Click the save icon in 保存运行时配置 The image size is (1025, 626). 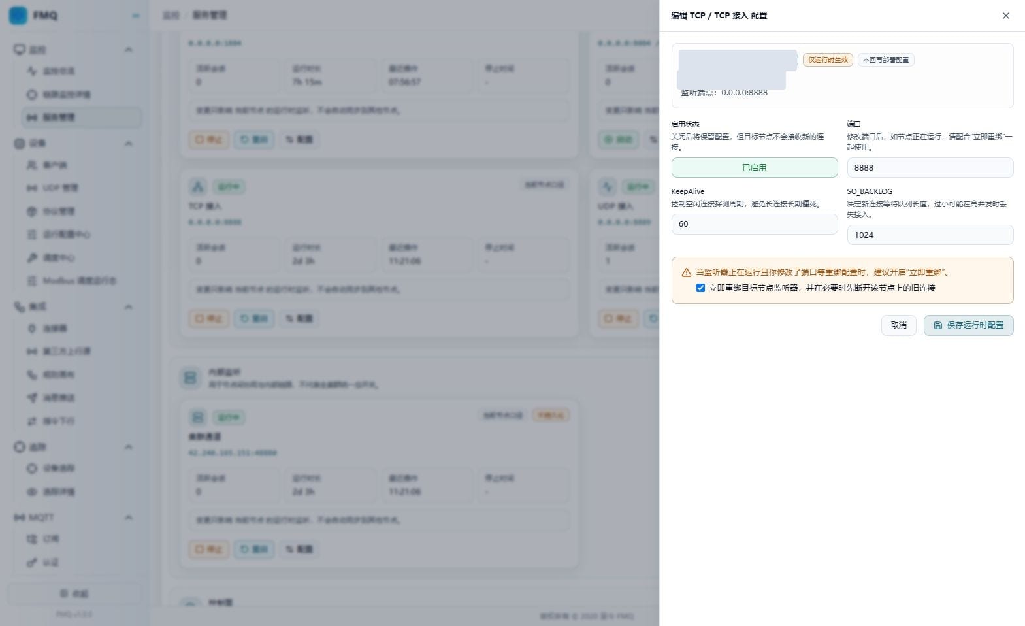[937, 325]
